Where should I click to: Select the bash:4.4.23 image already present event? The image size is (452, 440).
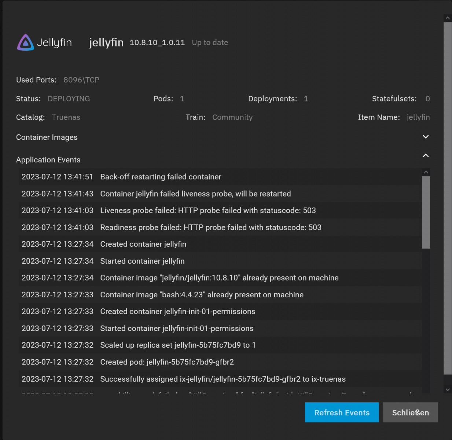(220, 295)
